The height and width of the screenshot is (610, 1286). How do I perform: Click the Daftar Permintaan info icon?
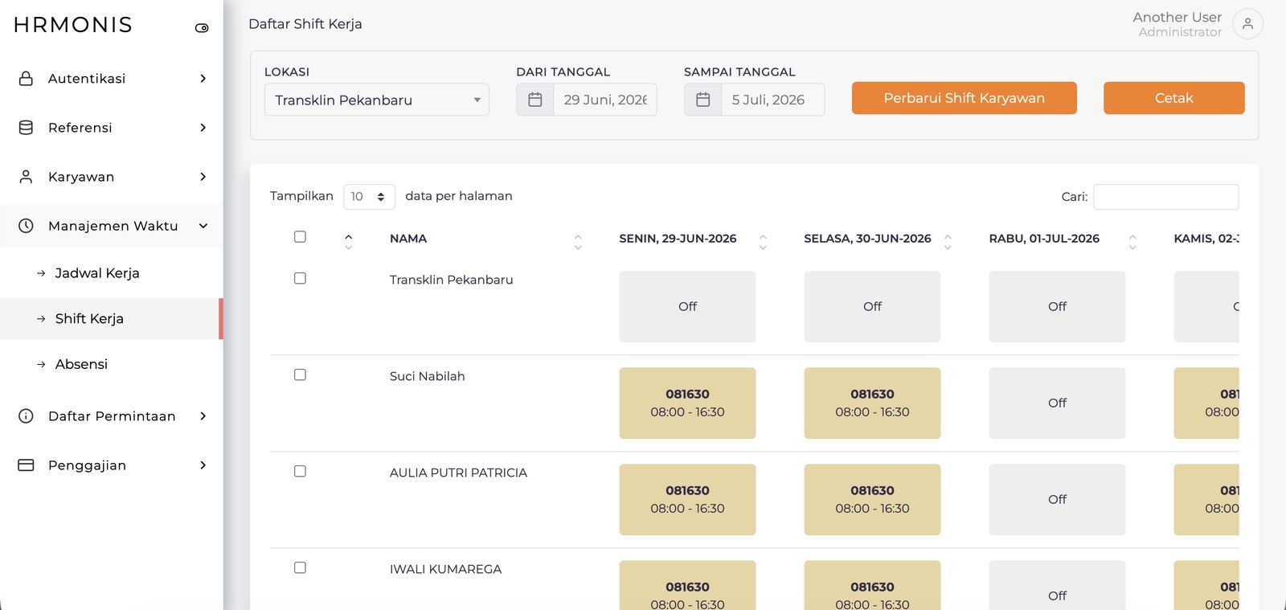tap(26, 416)
